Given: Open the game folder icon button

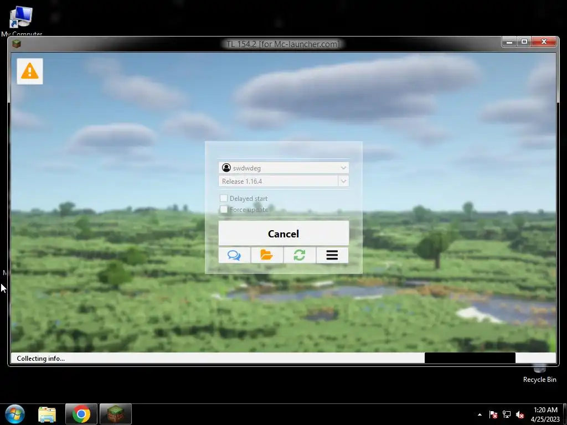Looking at the screenshot, I should (x=267, y=255).
